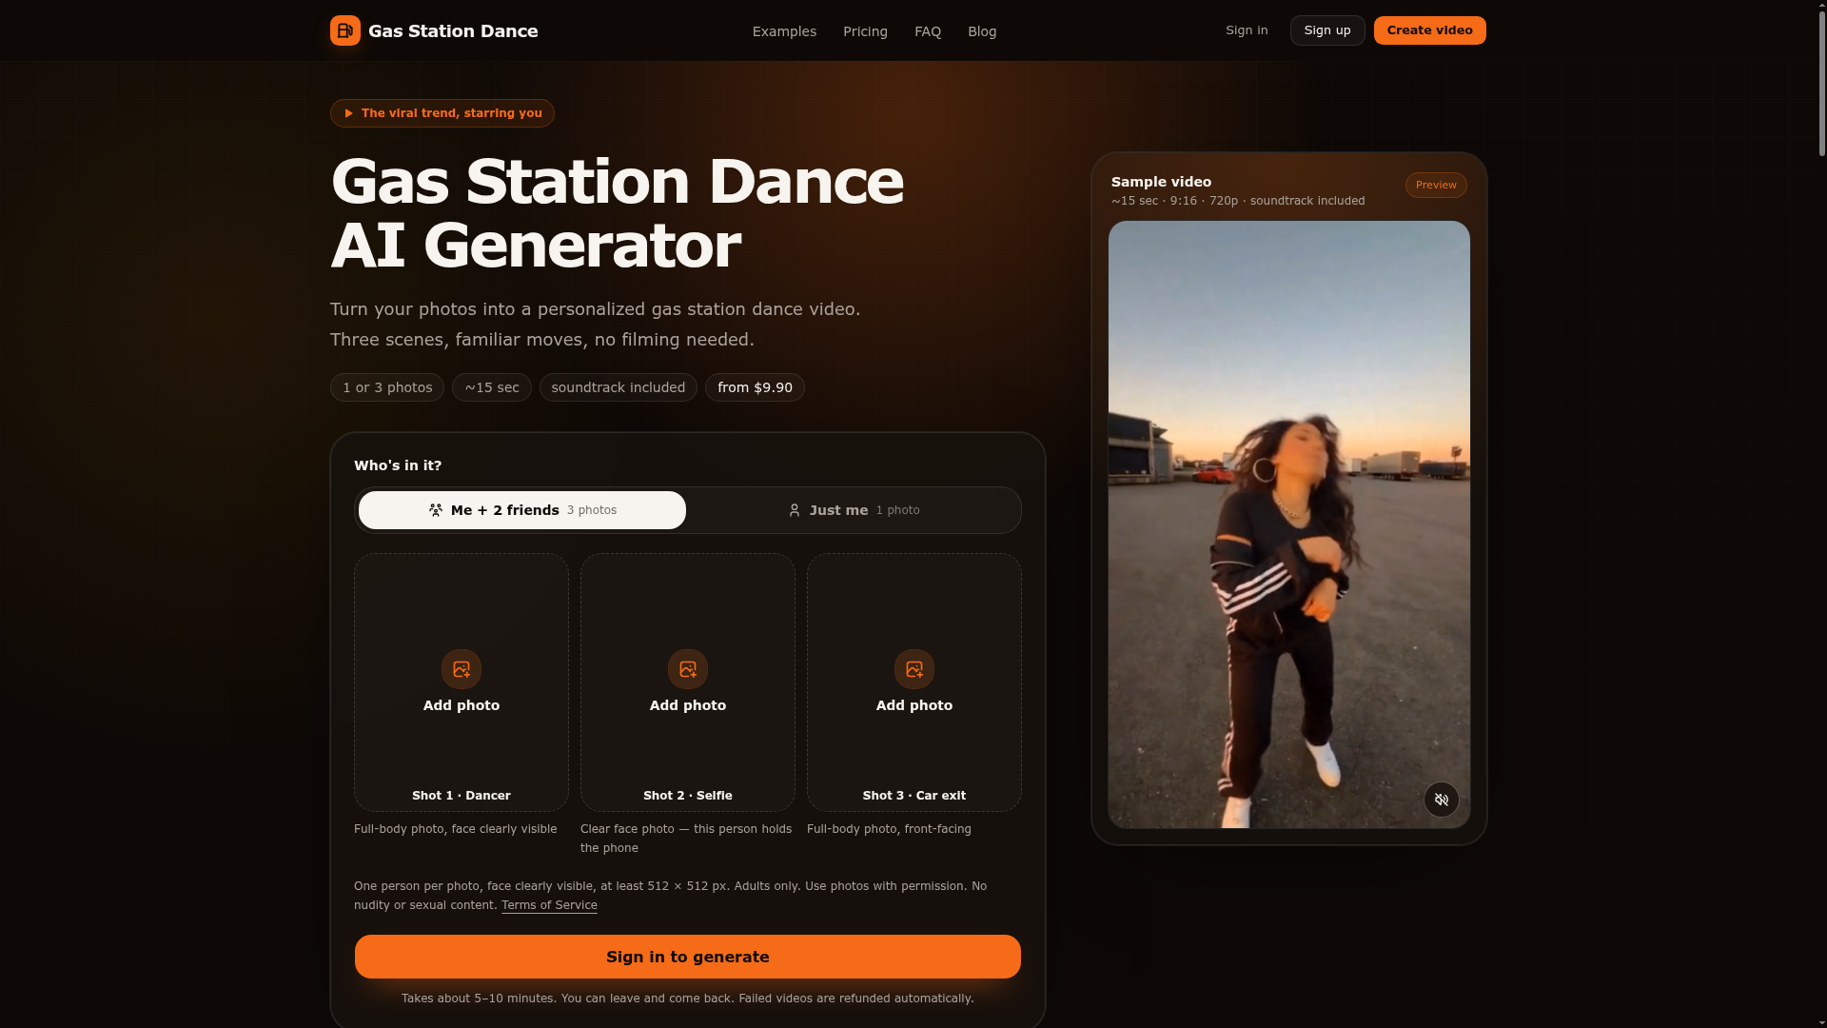Open the Pricing nav item
Image resolution: width=1827 pixels, height=1028 pixels.
click(865, 31)
